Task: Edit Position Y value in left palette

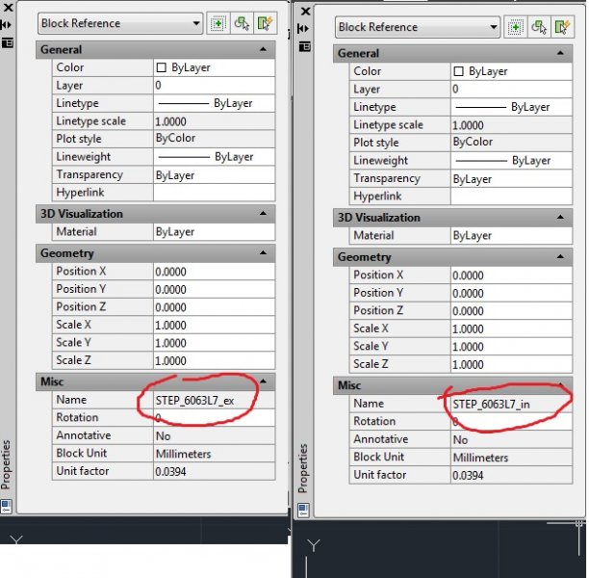Action: tap(215, 289)
